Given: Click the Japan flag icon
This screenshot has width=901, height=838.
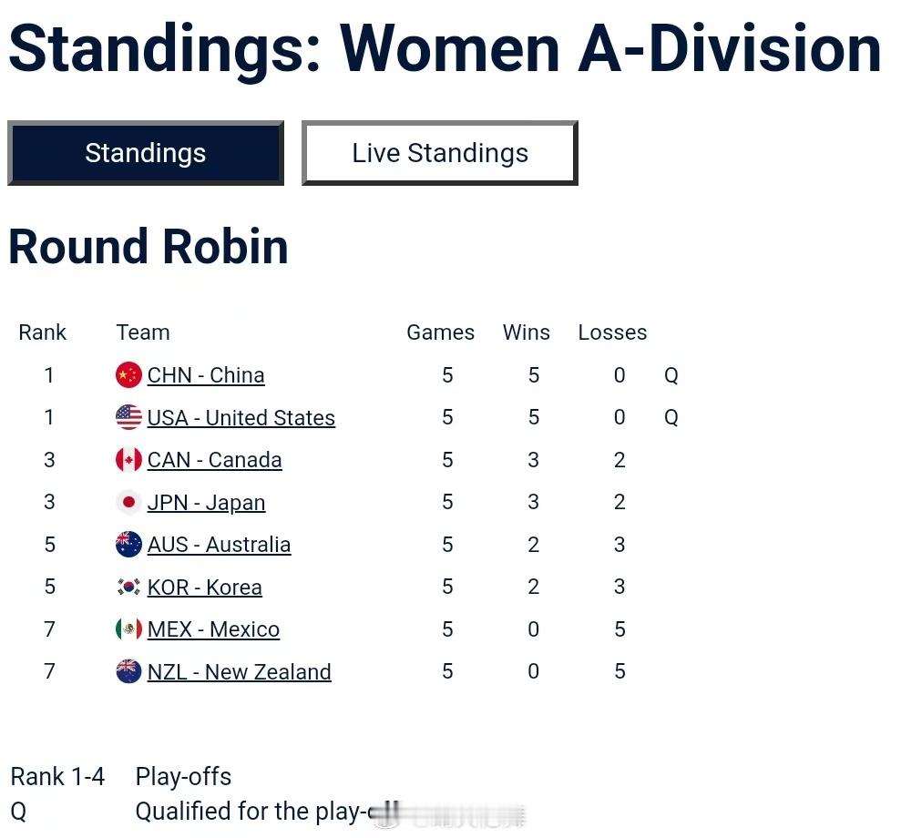Looking at the screenshot, I should click(128, 502).
